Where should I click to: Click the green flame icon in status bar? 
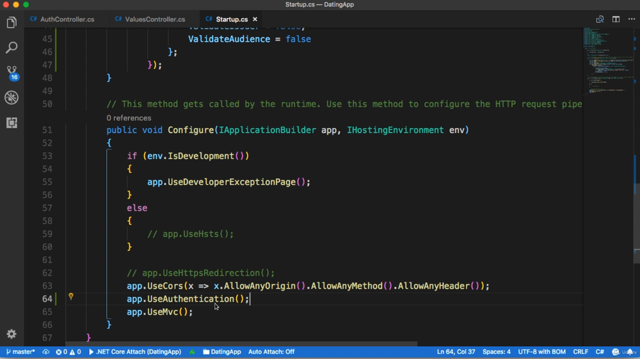point(192,352)
